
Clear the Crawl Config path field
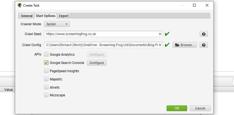point(160,45)
